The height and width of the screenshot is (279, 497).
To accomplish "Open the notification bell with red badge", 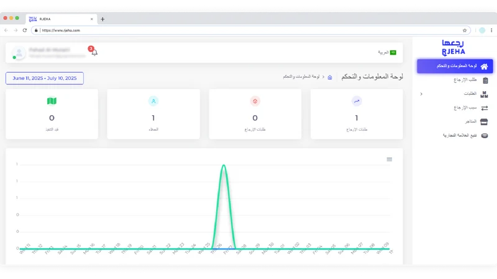I will pyautogui.click(x=94, y=52).
